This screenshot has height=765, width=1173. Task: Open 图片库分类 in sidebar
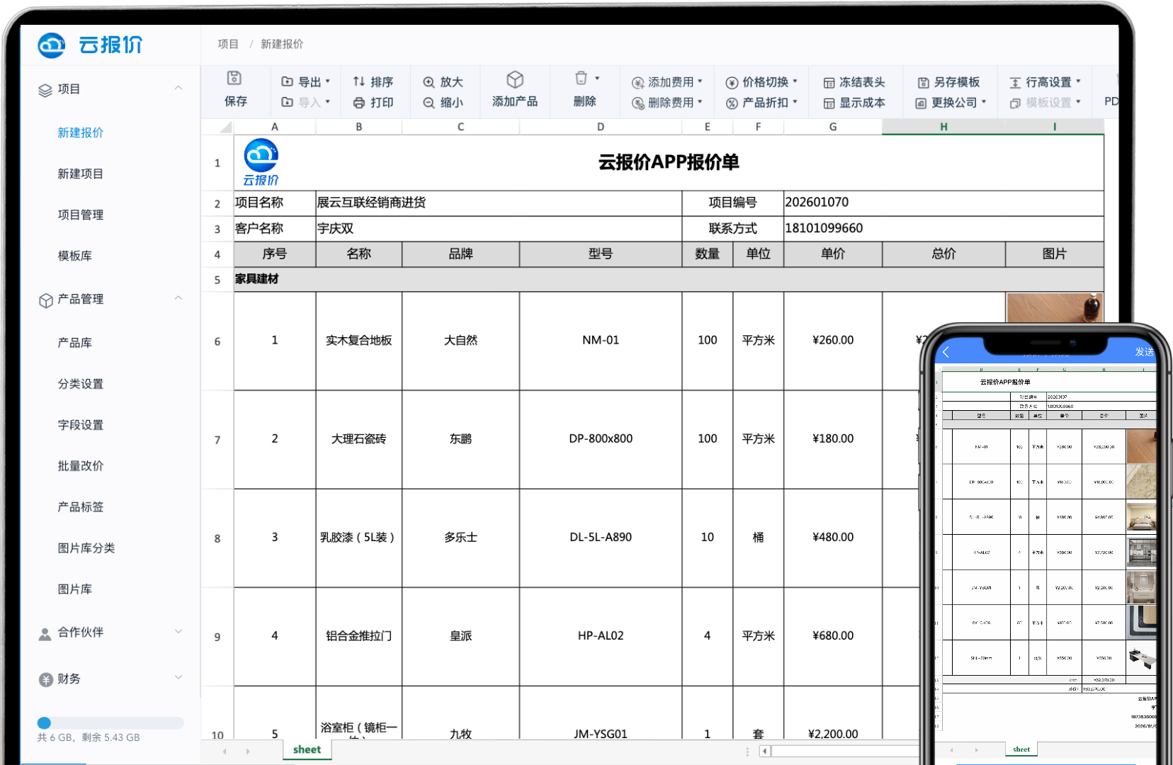coord(86,548)
